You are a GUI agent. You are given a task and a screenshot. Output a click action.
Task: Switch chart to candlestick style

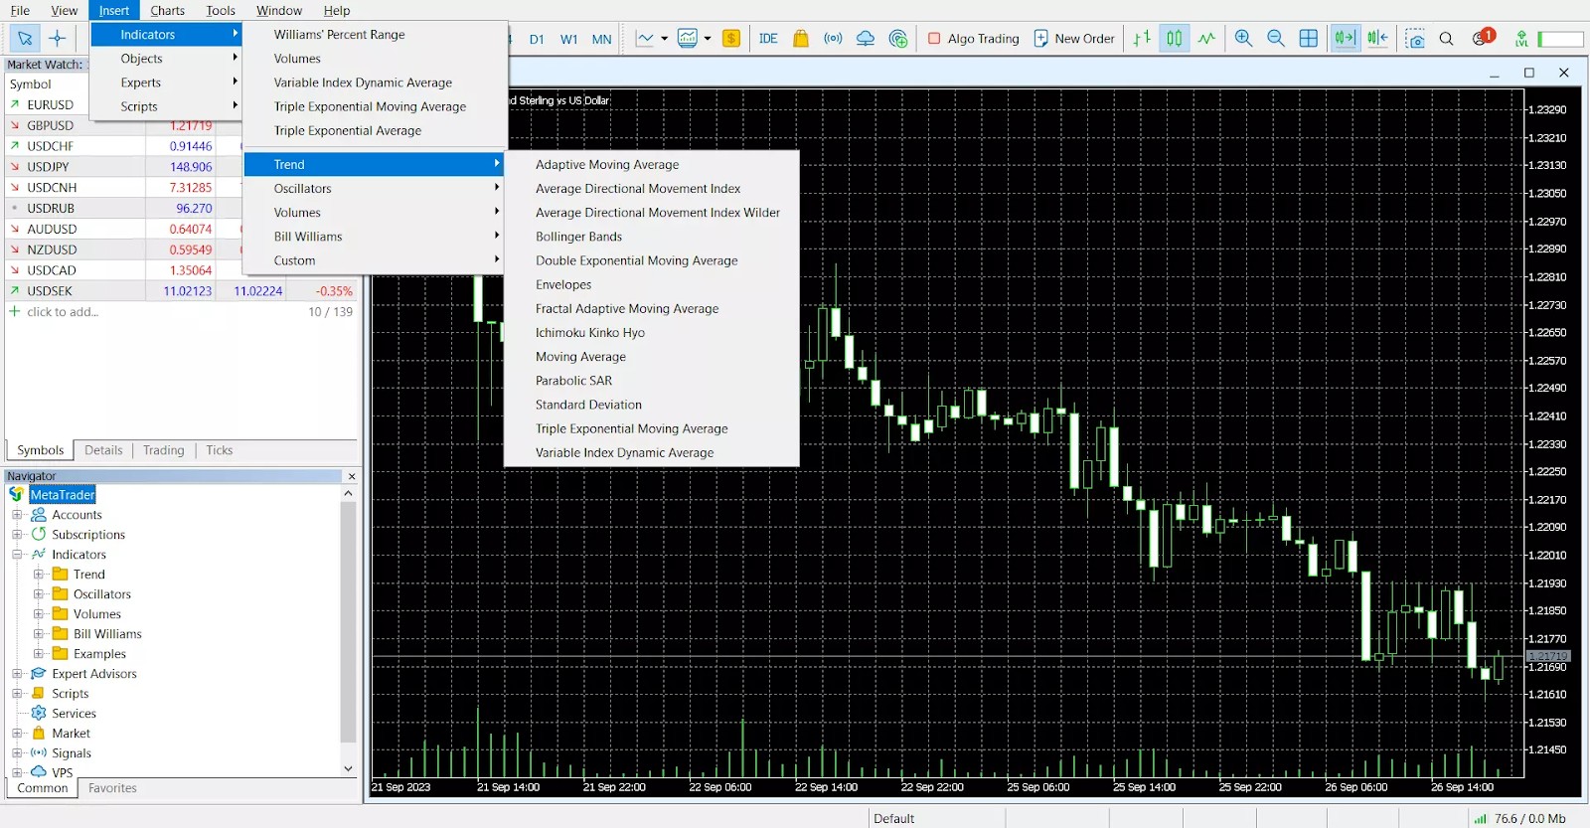1175,39
